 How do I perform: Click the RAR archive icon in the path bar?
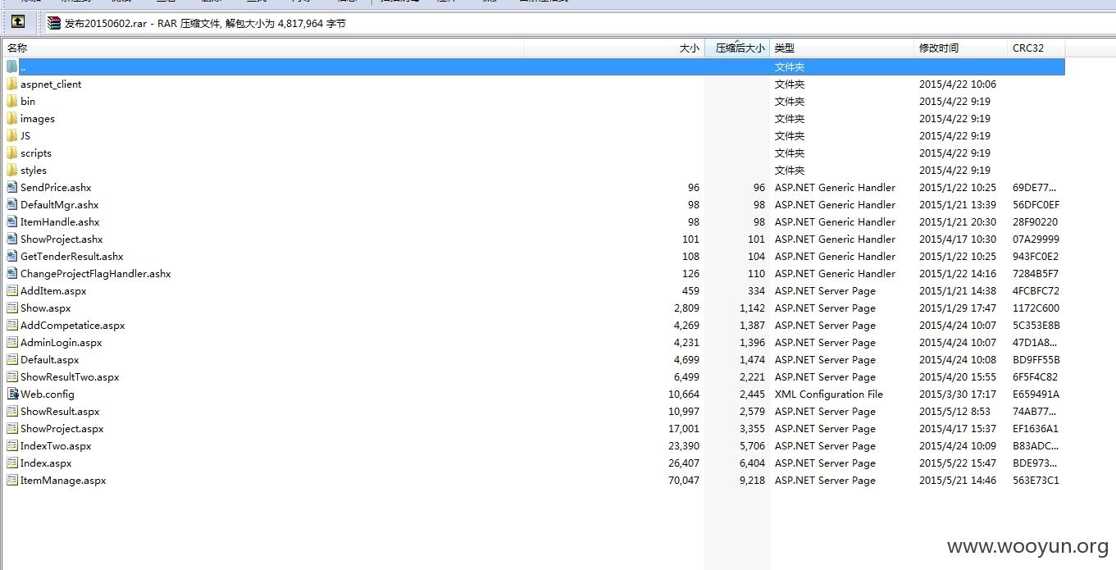(54, 23)
